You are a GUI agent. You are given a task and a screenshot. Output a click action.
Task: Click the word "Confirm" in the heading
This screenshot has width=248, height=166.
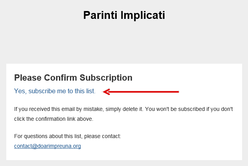click(x=61, y=77)
